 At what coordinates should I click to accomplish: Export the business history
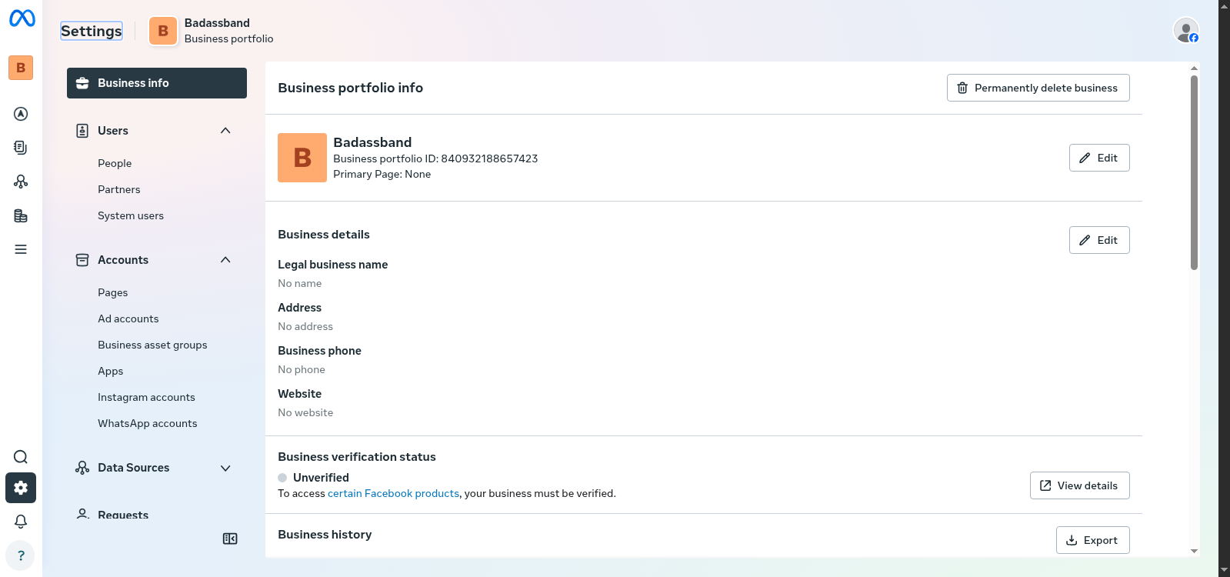click(x=1092, y=540)
